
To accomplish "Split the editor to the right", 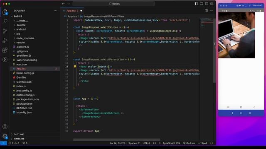I will pos(206,11).
